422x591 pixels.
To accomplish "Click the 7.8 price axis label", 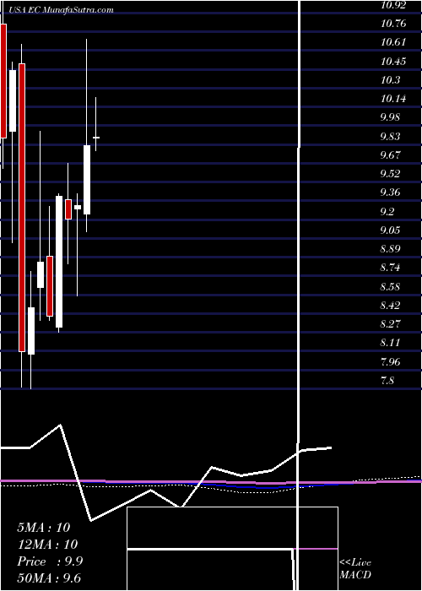I will (387, 381).
